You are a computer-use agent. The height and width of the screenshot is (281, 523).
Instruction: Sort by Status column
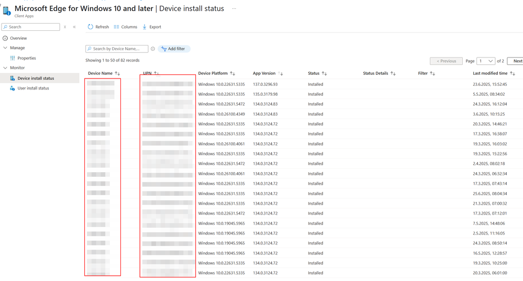coord(324,73)
